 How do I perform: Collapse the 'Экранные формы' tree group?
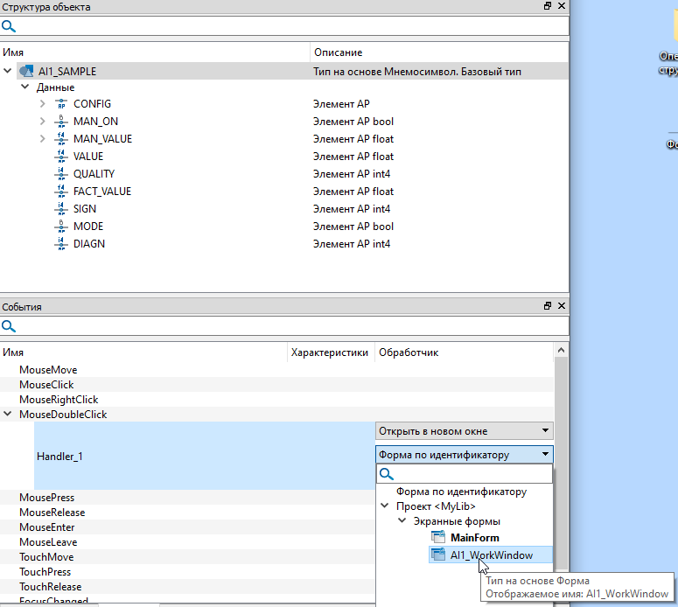[x=402, y=521]
